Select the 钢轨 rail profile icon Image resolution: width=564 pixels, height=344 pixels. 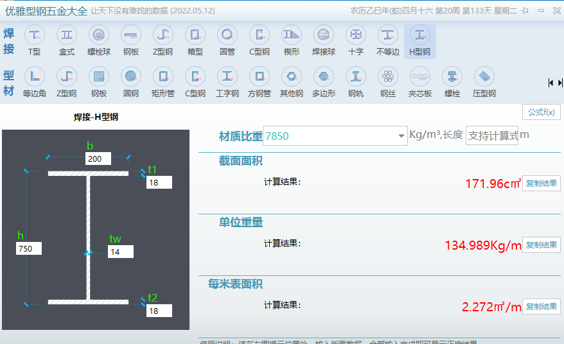(356, 82)
